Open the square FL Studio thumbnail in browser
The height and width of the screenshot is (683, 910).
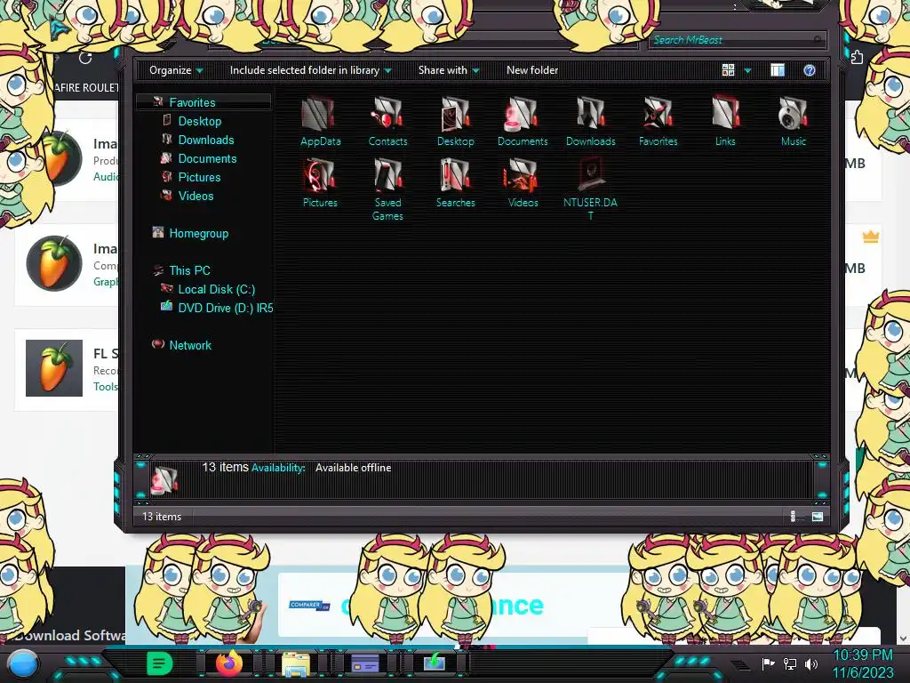pos(54,368)
